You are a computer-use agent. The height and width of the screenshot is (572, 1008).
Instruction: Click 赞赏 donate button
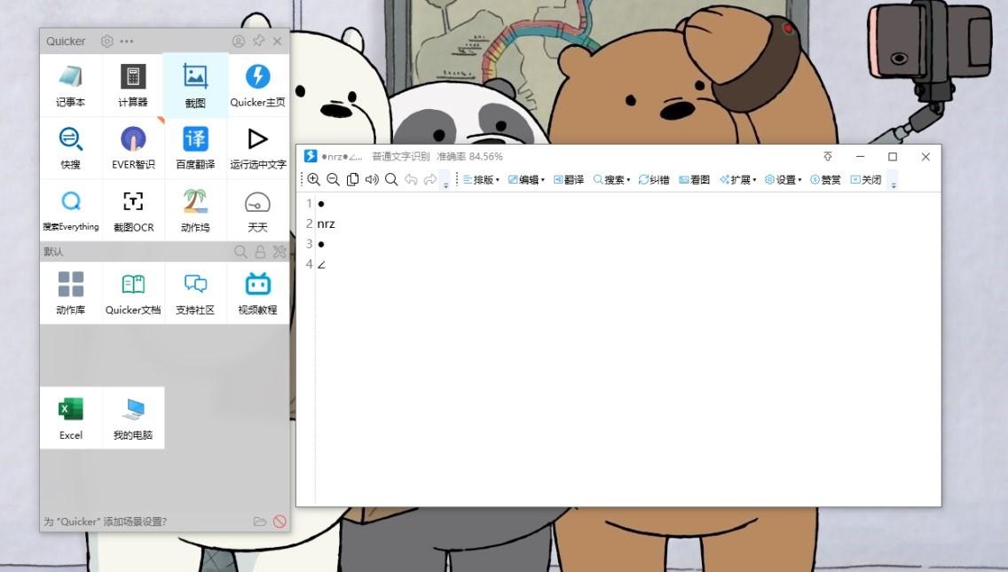point(825,180)
